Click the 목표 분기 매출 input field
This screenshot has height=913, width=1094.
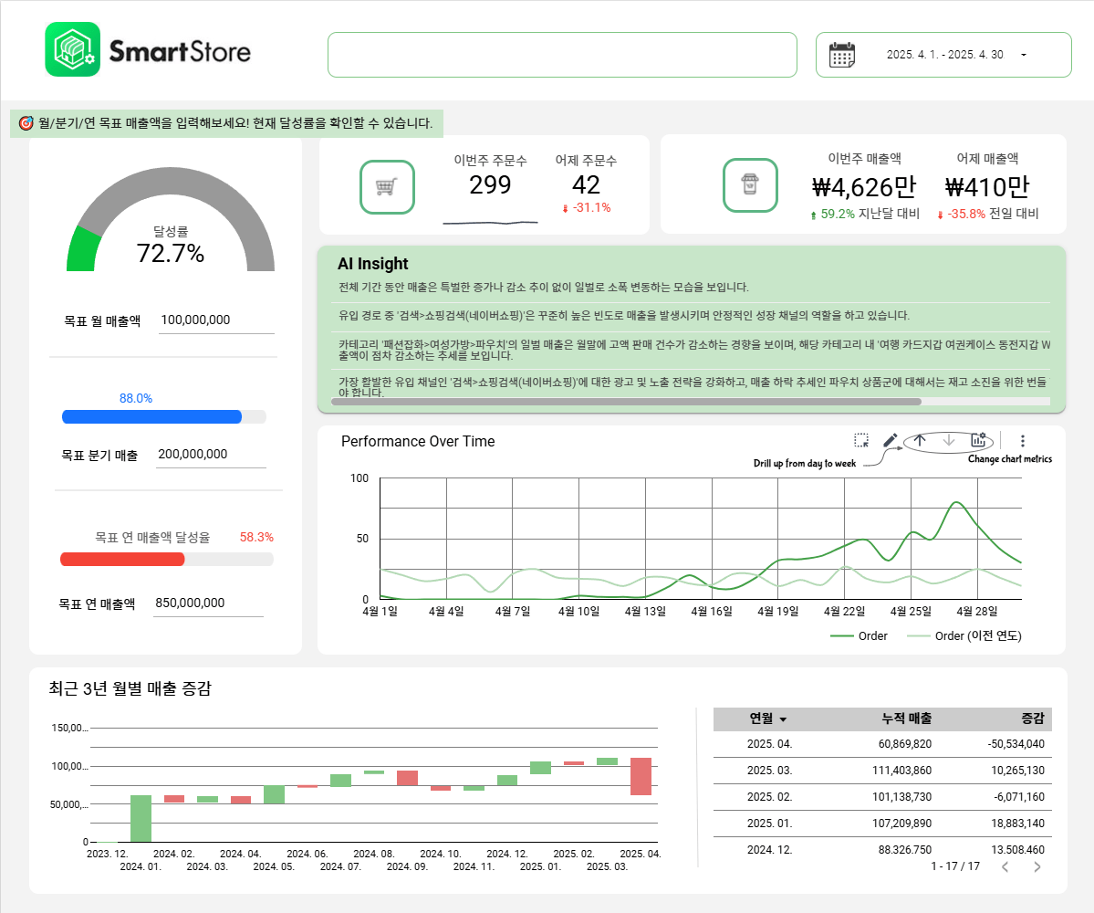click(210, 455)
